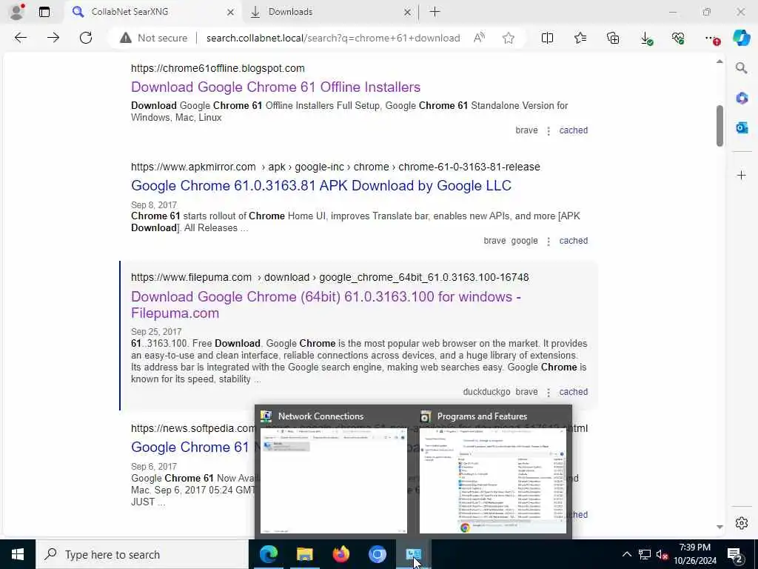Launch the Copilot sidebar
The height and width of the screenshot is (569, 758).
coord(741,38)
